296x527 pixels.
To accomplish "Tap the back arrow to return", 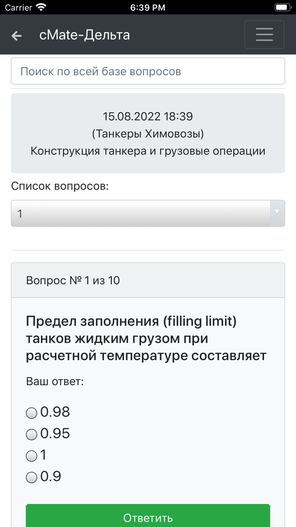I will (16, 36).
